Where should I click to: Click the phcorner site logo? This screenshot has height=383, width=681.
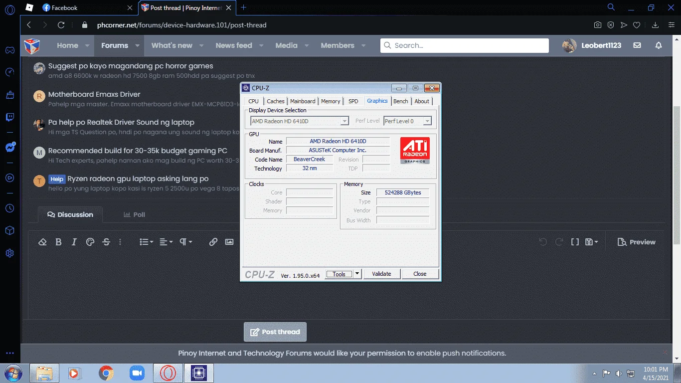pyautogui.click(x=32, y=46)
